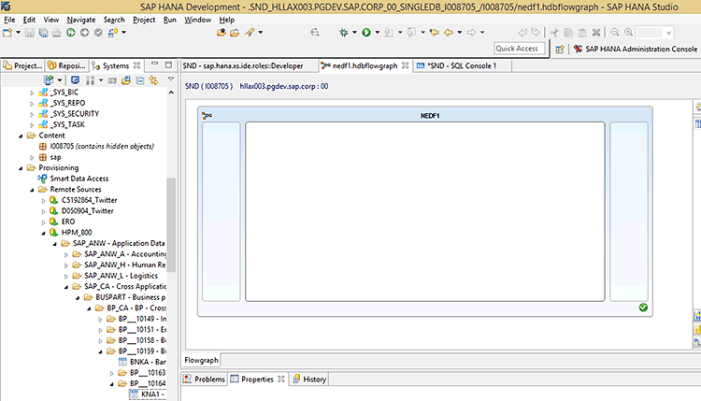The image size is (701, 401).
Task: Expand the C5192864_Twitter remote source
Action: [43, 201]
